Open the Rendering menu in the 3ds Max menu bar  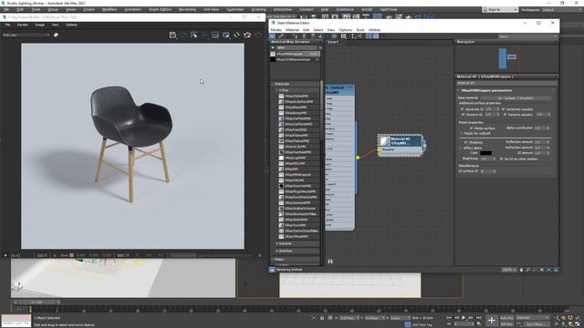pyautogui.click(x=187, y=10)
